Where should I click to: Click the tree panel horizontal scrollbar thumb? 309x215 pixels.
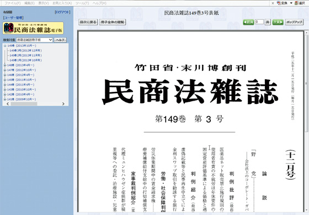(x=24, y=104)
